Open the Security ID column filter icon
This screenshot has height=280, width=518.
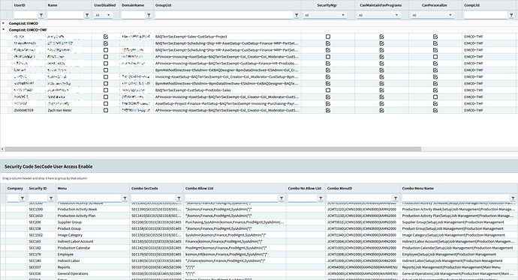(51, 198)
